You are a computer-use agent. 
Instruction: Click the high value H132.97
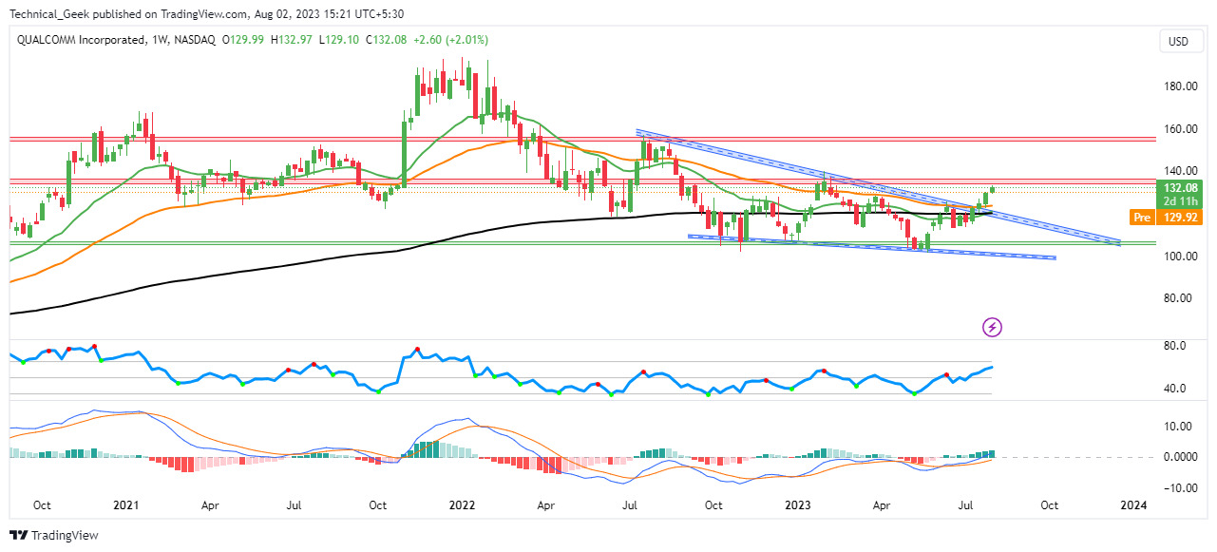293,40
